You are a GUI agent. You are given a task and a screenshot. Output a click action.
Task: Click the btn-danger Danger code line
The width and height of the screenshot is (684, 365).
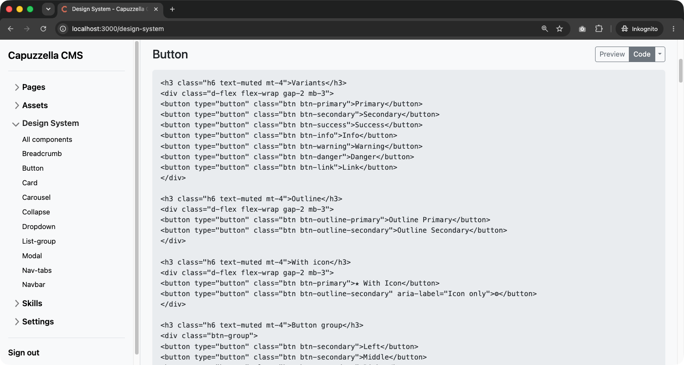click(x=287, y=157)
